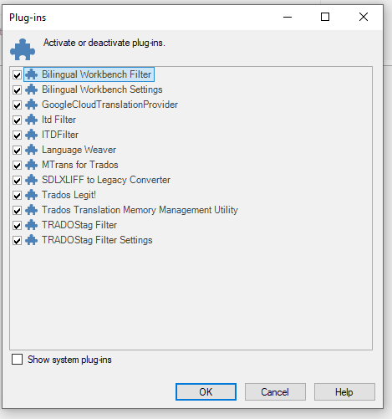The image size is (392, 419).
Task: Maximize the Plug-ins dialog window
Action: coord(325,17)
